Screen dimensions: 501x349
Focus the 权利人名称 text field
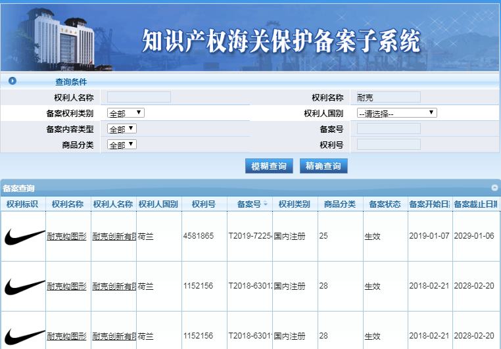click(x=139, y=97)
